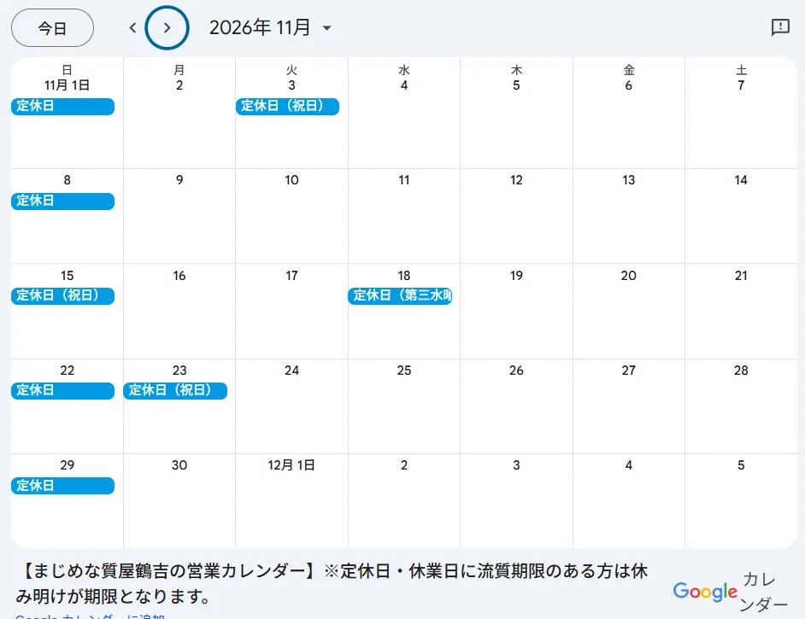Open the 定休日 event on November 22
Image resolution: width=805 pixels, height=619 pixels.
pyautogui.click(x=62, y=391)
